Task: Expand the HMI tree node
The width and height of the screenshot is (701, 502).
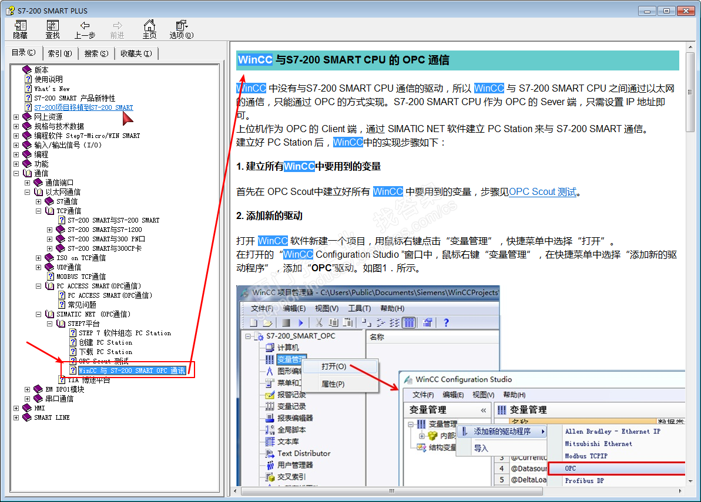Action: (x=16, y=407)
